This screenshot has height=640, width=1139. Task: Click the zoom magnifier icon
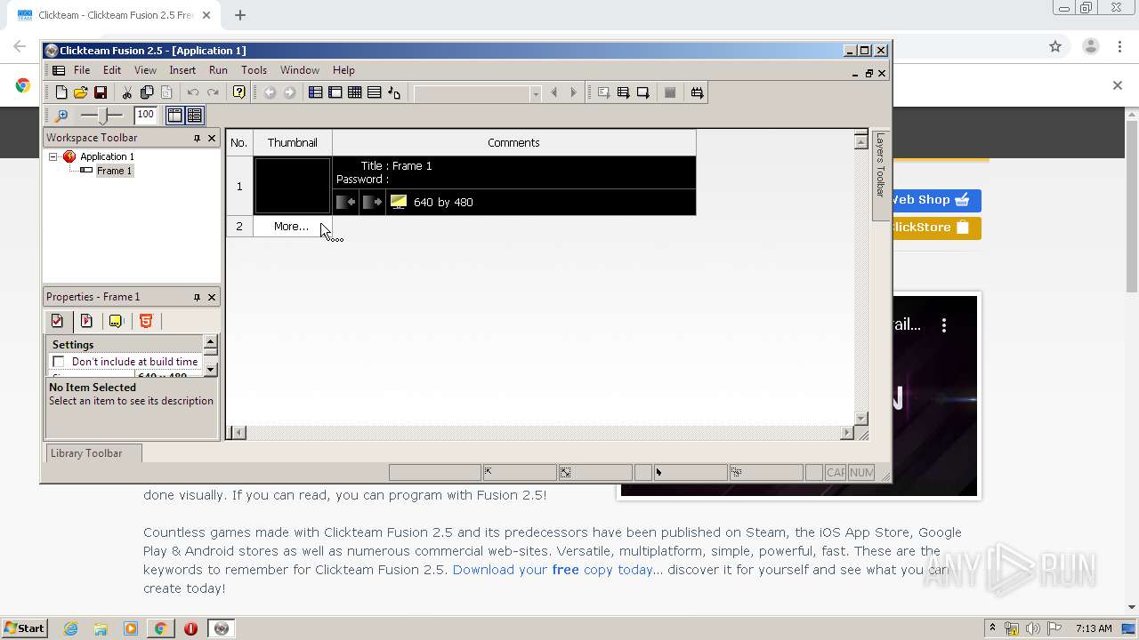click(61, 116)
